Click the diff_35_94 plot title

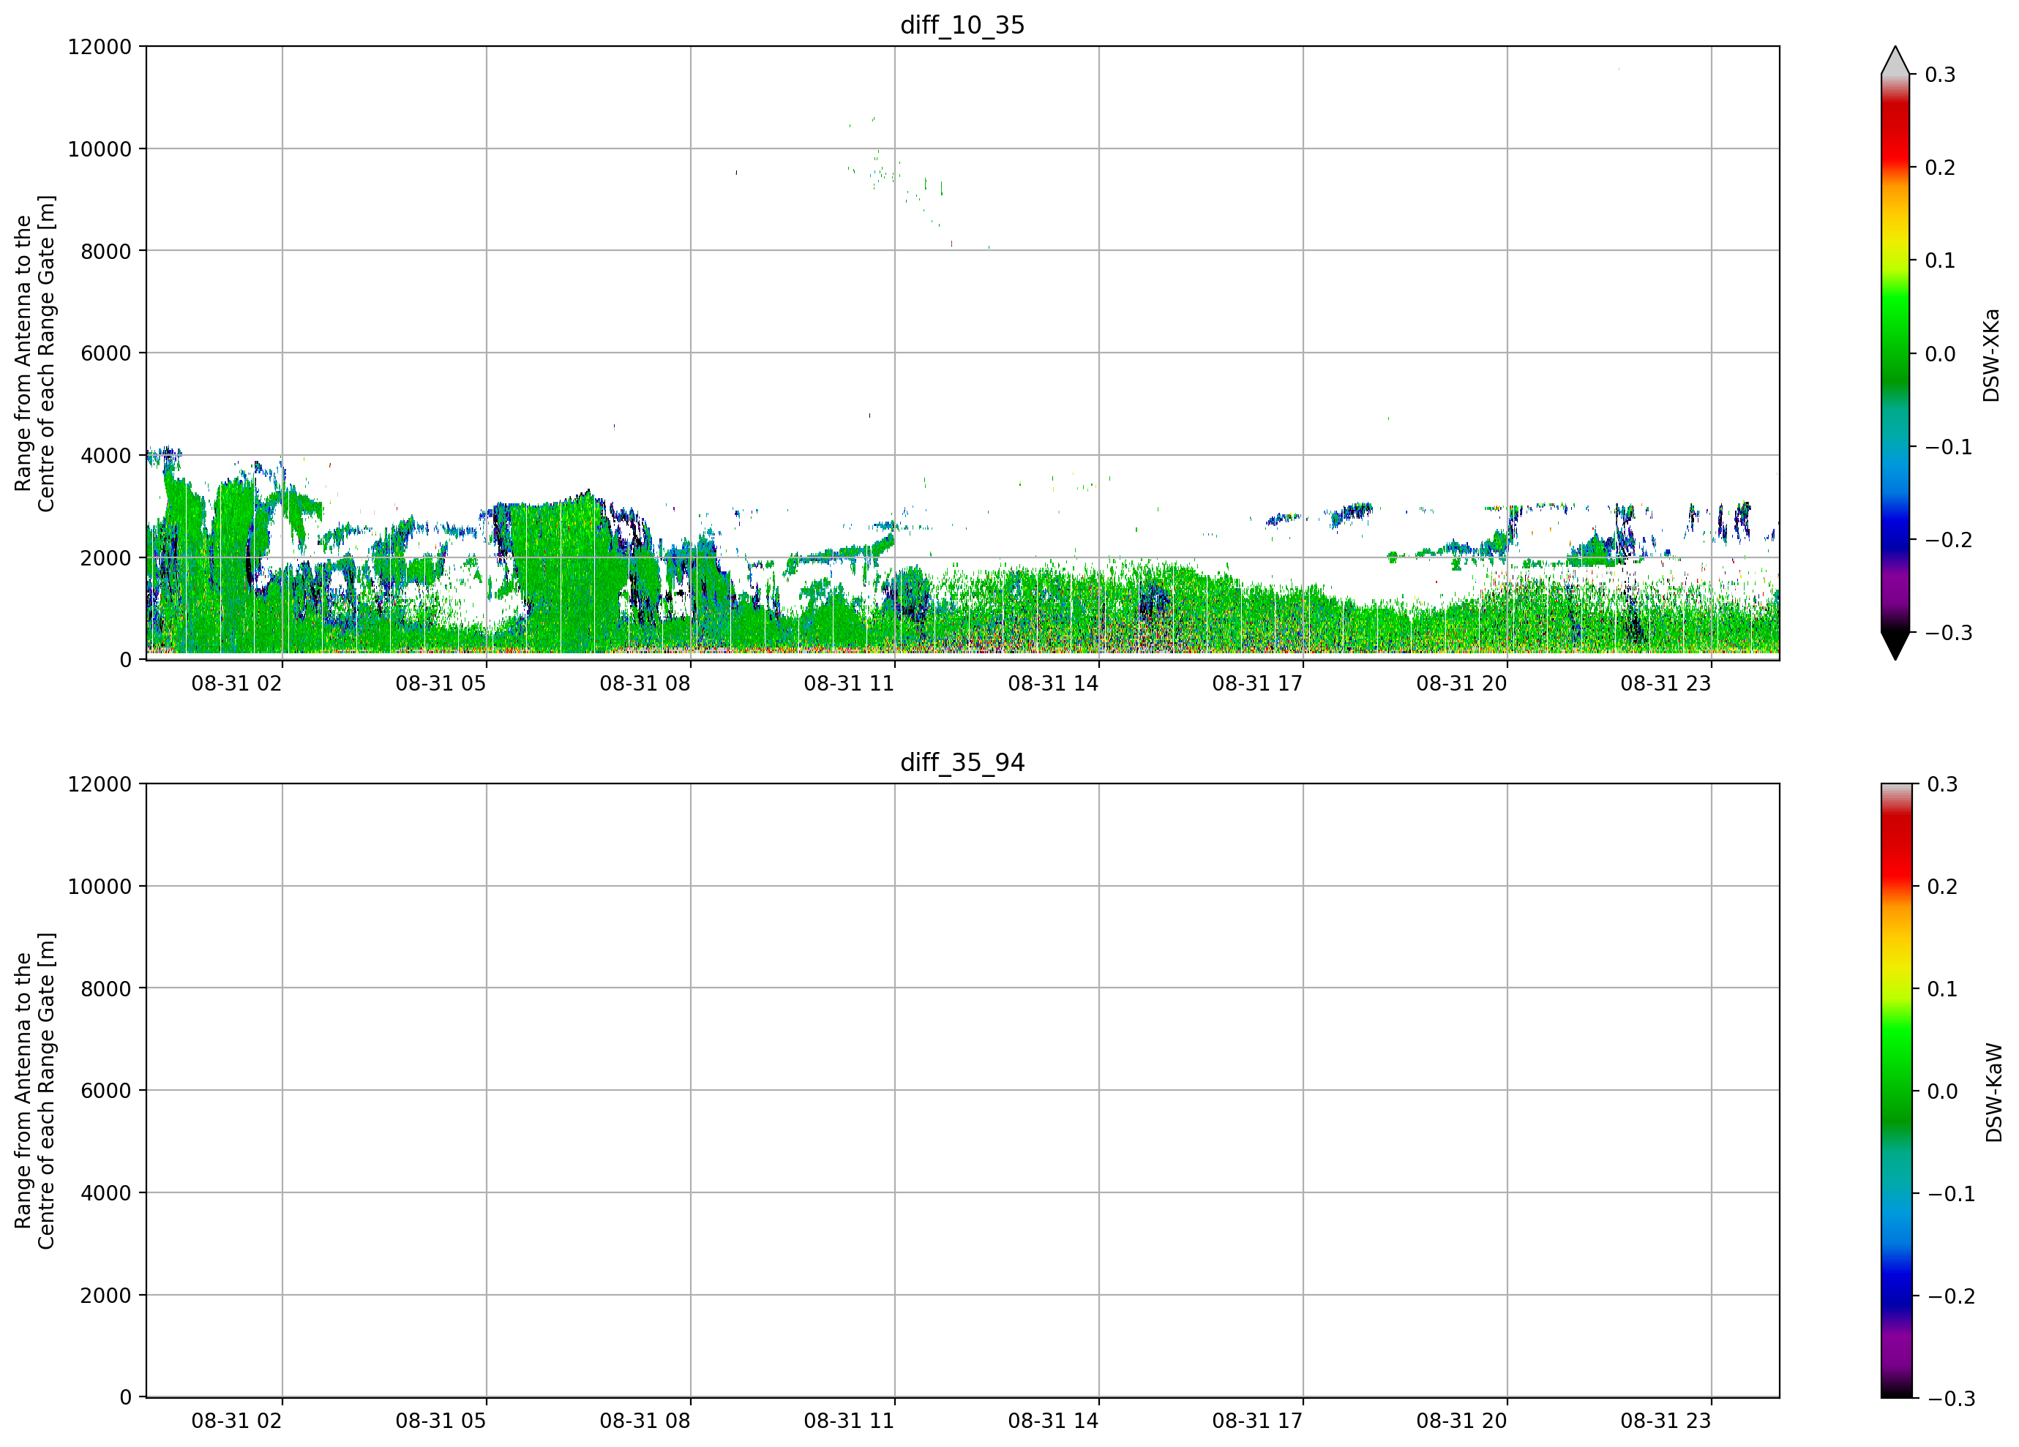(x=962, y=763)
